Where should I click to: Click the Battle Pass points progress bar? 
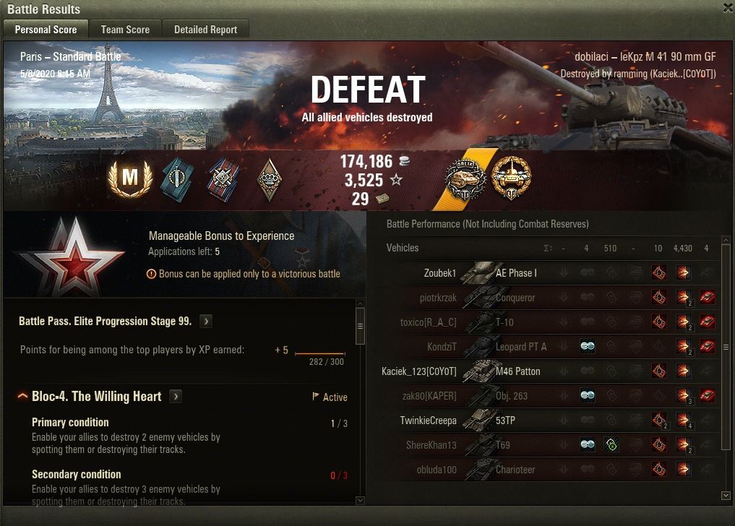320,353
